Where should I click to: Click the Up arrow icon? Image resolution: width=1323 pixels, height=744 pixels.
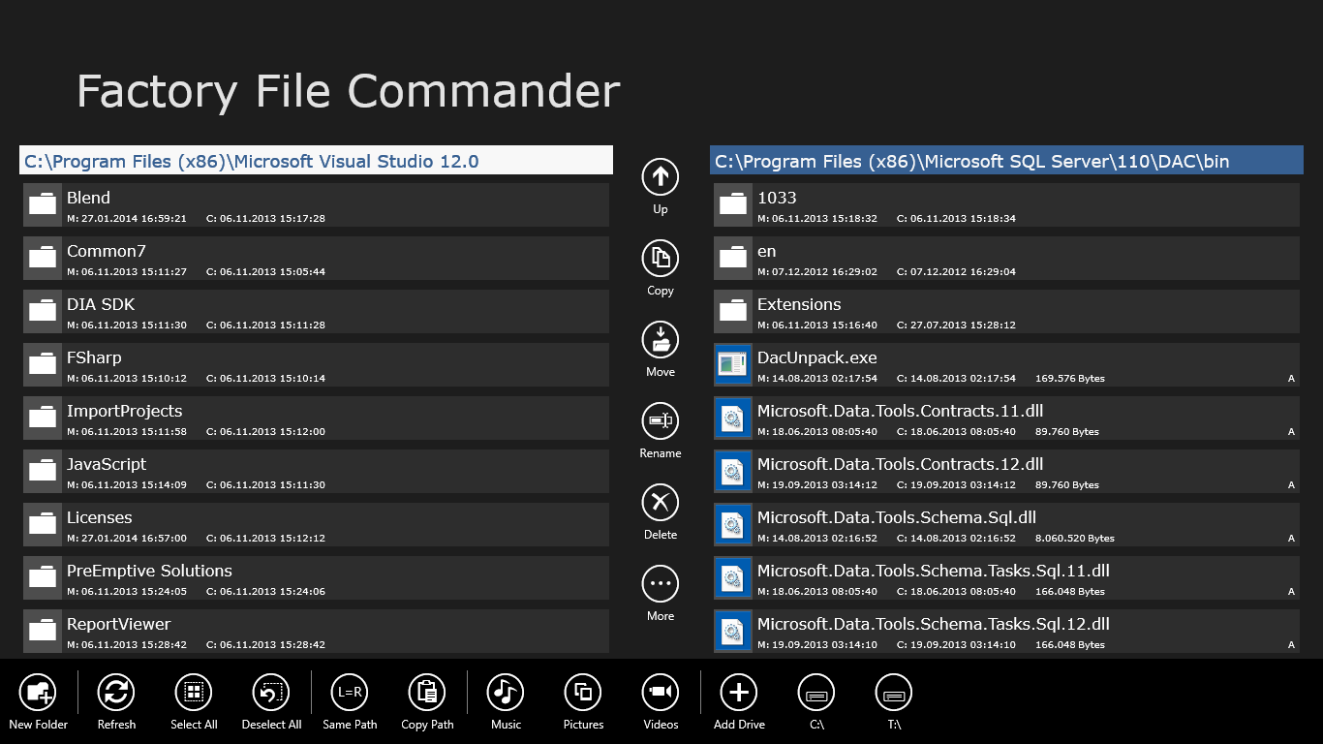pos(661,177)
